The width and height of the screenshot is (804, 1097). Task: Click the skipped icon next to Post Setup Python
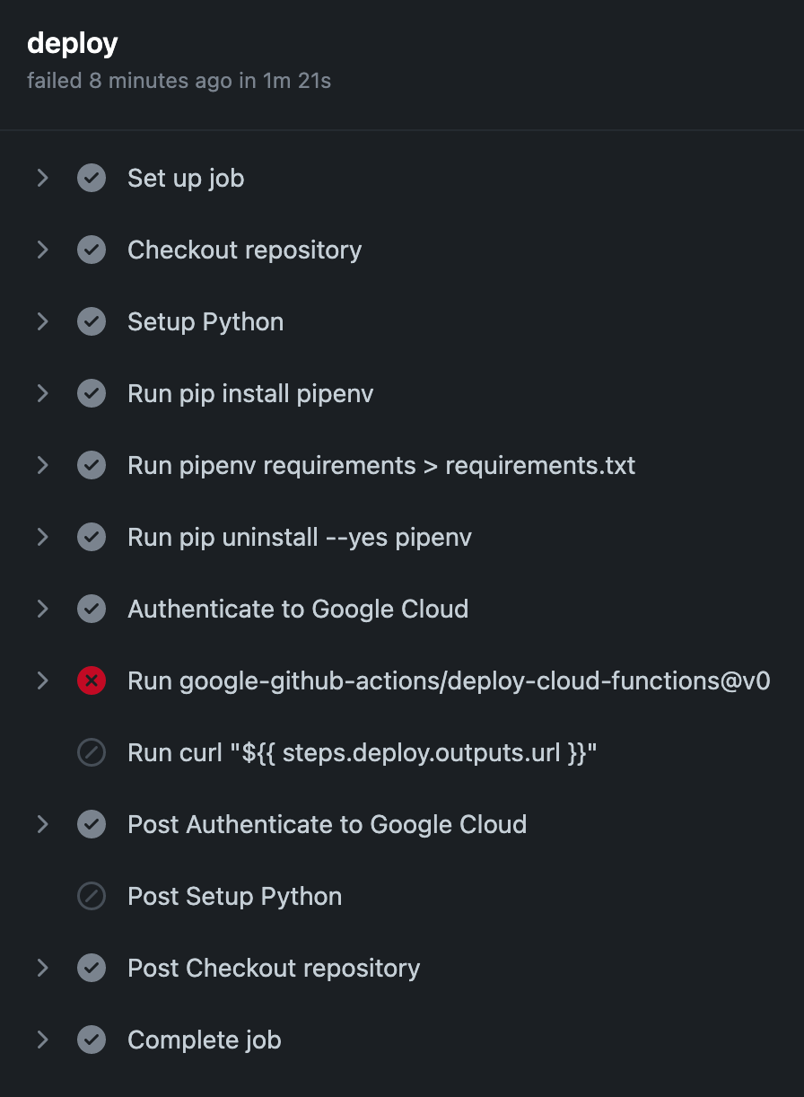pyautogui.click(x=91, y=896)
